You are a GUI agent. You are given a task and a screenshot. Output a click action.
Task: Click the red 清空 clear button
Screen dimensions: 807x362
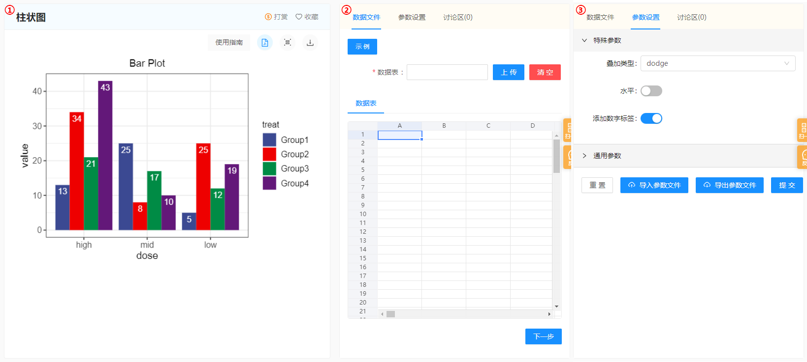point(545,72)
